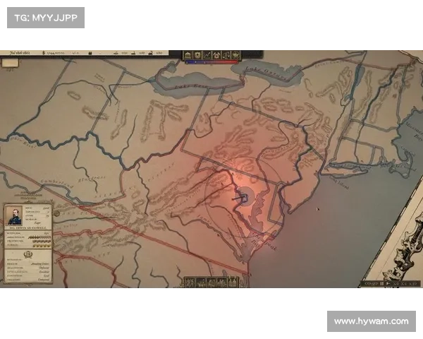Select the fourth bottom toolbar icon
Image resolution: width=423 pixels, height=339 pixels.
222,282
